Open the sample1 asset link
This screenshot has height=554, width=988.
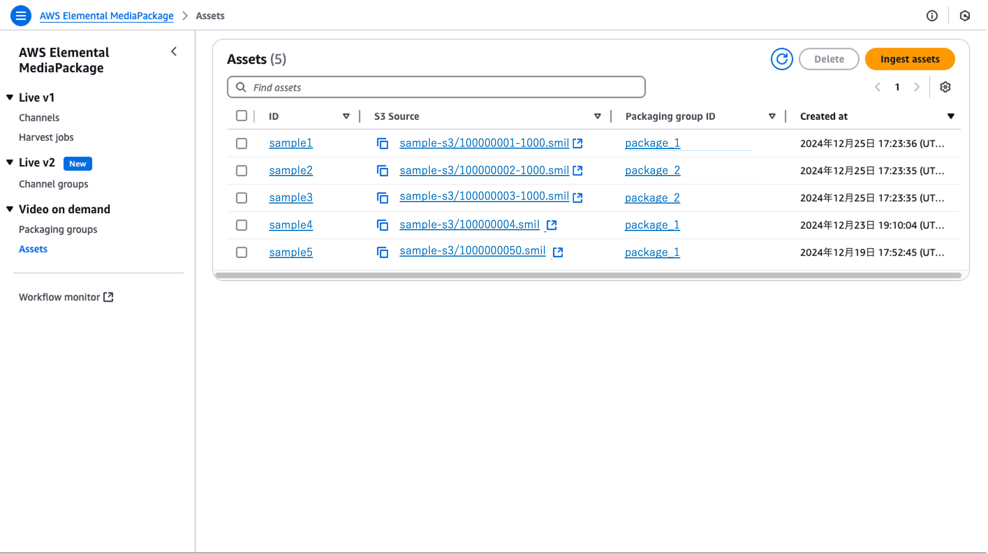[x=291, y=143]
